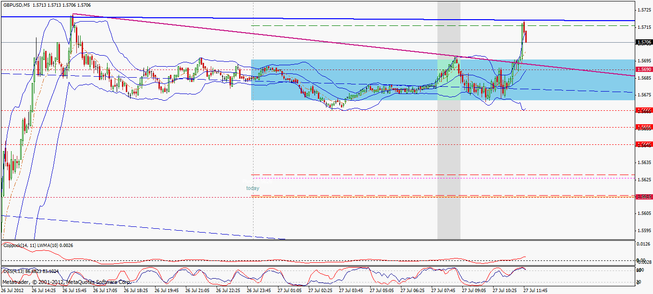Click the 'today' text label on chart
The image size is (653, 294).
[x=253, y=188]
